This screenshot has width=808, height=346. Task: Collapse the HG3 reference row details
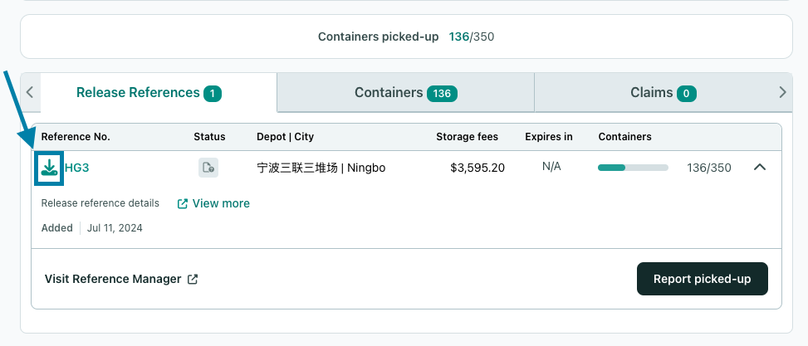(x=760, y=167)
